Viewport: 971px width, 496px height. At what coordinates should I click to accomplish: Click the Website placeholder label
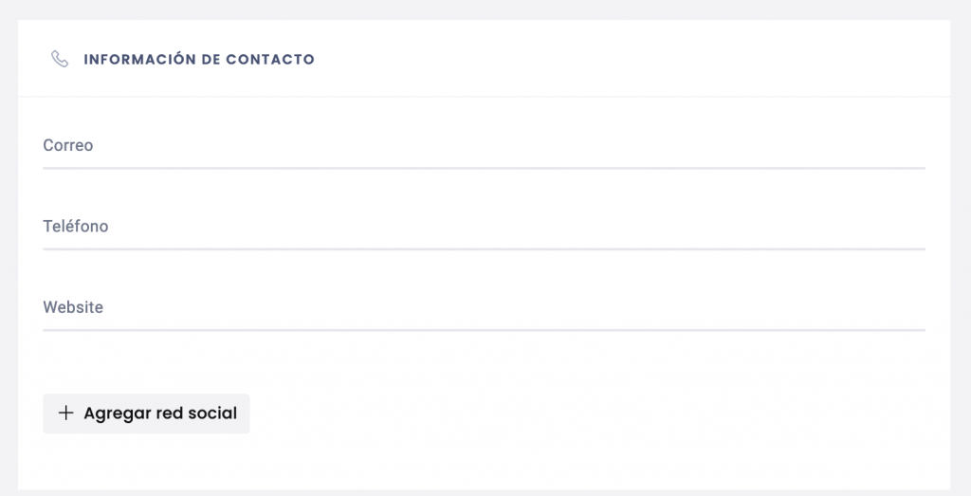point(73,307)
